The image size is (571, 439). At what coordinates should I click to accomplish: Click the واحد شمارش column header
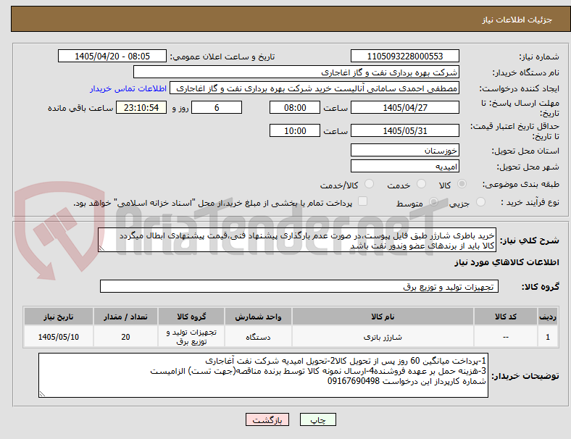(x=258, y=317)
